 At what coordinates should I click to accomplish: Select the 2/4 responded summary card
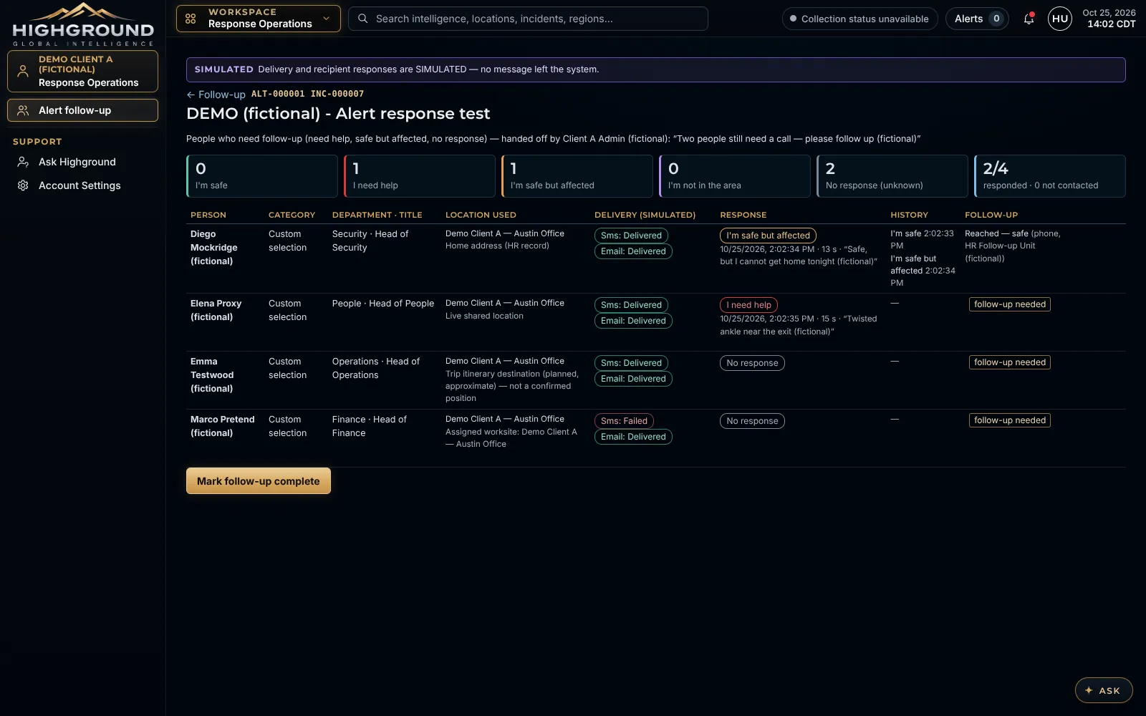(x=1050, y=176)
